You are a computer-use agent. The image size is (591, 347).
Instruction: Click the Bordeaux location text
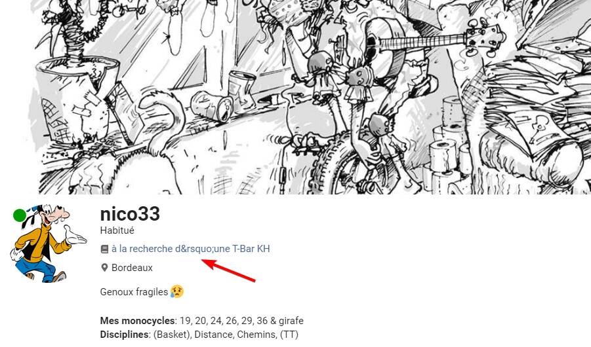coord(132,268)
